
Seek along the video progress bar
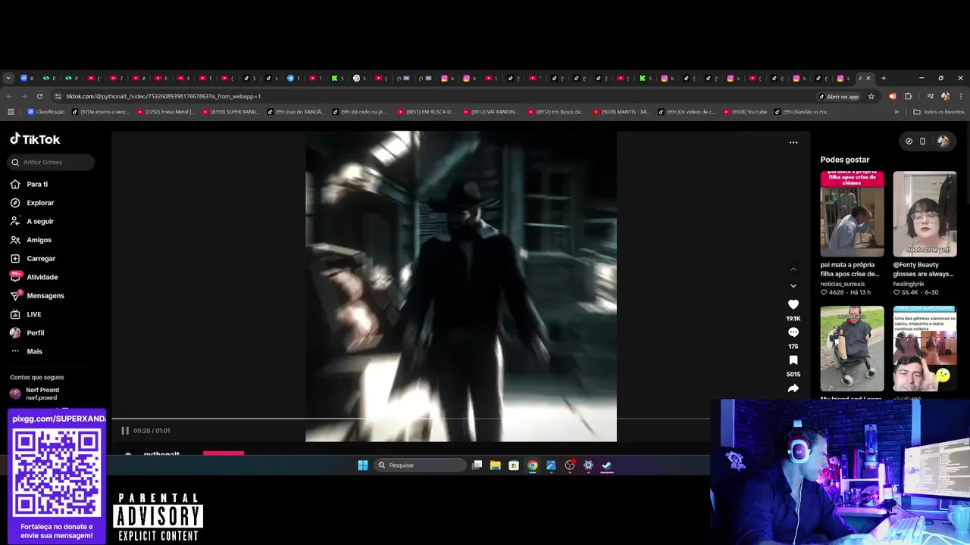pyautogui.click(x=410, y=418)
